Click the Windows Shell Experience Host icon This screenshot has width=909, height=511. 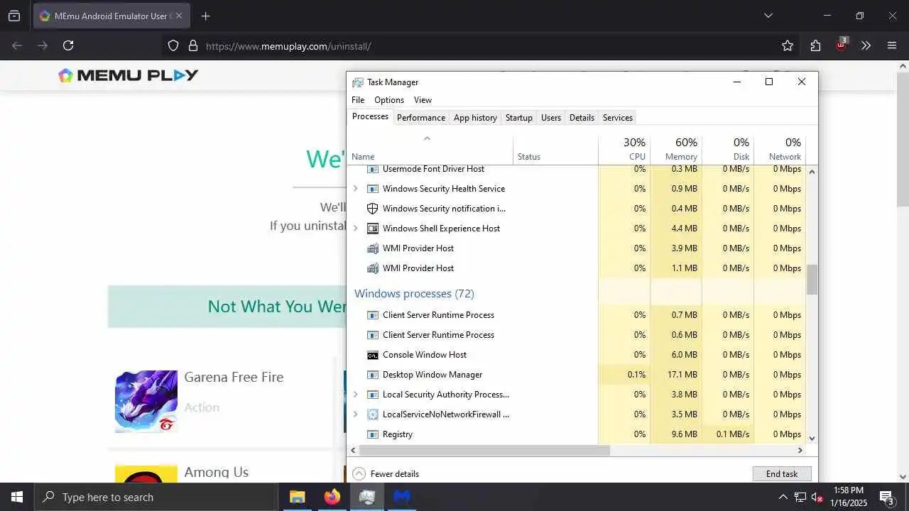click(372, 229)
